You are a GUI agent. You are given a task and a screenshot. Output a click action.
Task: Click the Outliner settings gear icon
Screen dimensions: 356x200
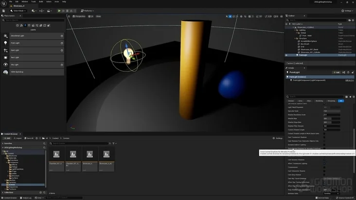tap(353, 20)
